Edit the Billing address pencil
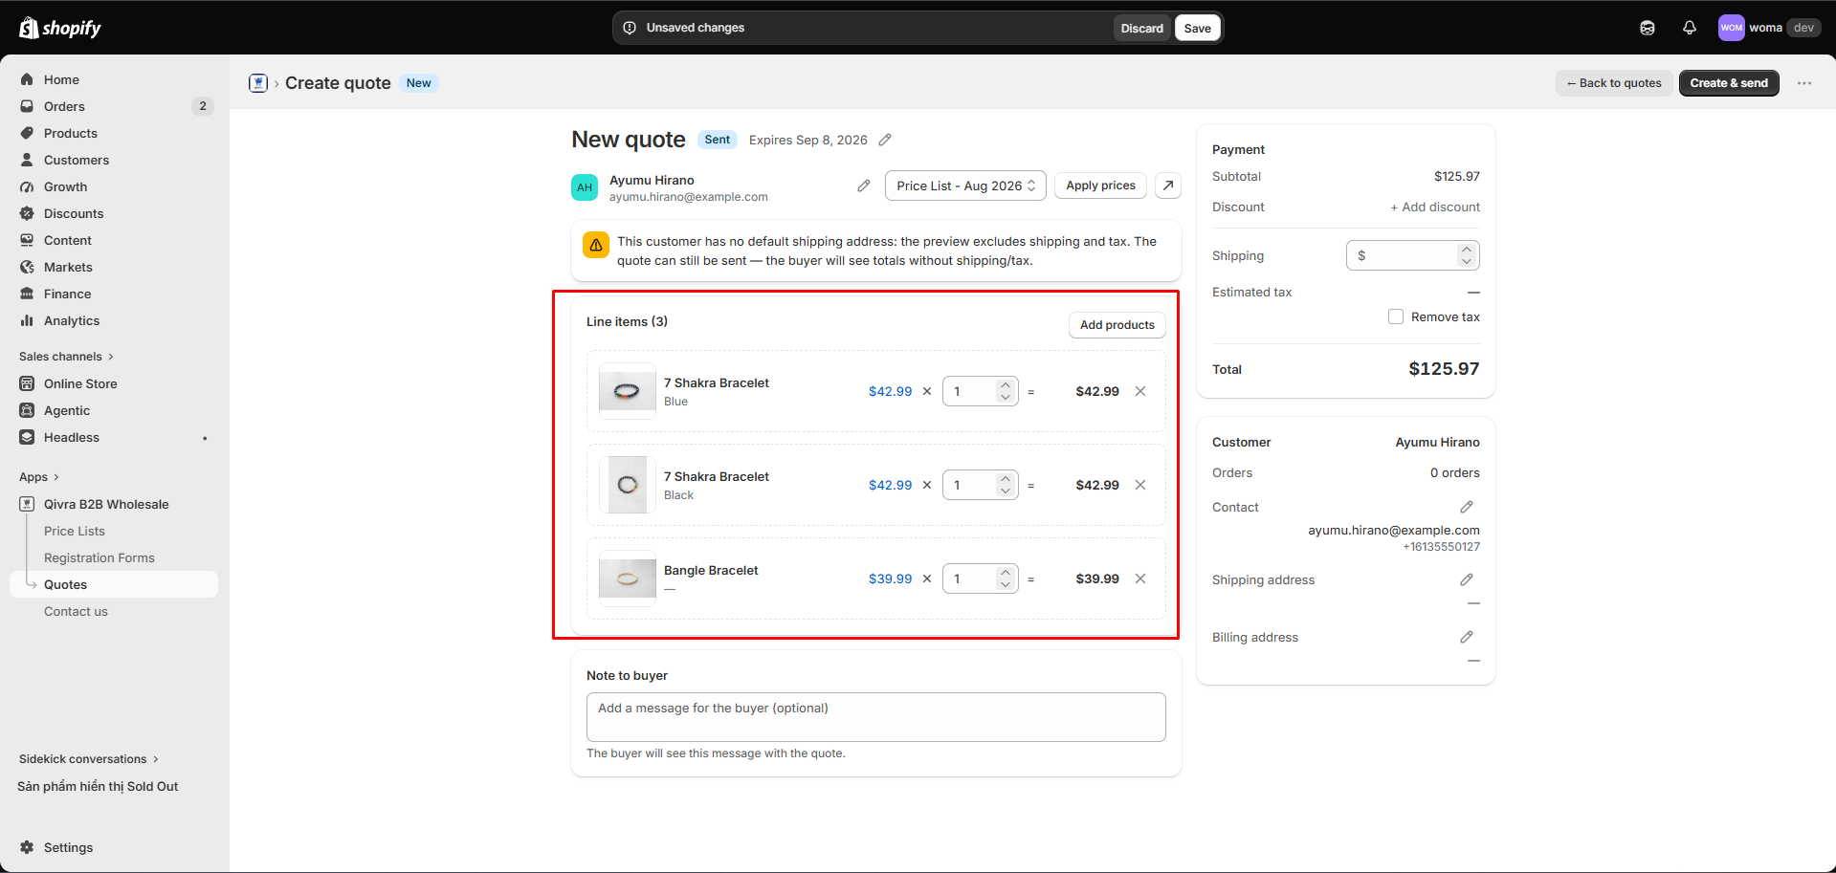Viewport: 1836px width, 873px height. coord(1467,637)
